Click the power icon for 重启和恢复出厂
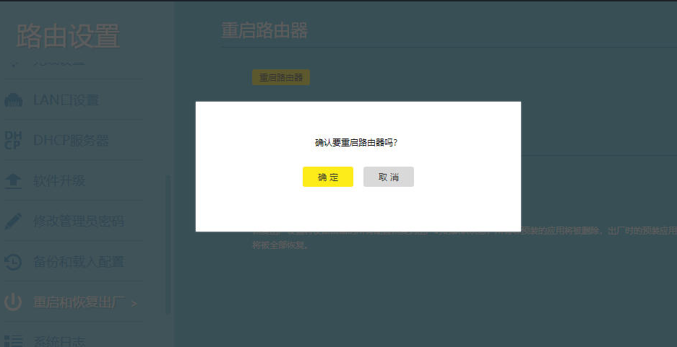The height and width of the screenshot is (347, 677). coord(13,302)
